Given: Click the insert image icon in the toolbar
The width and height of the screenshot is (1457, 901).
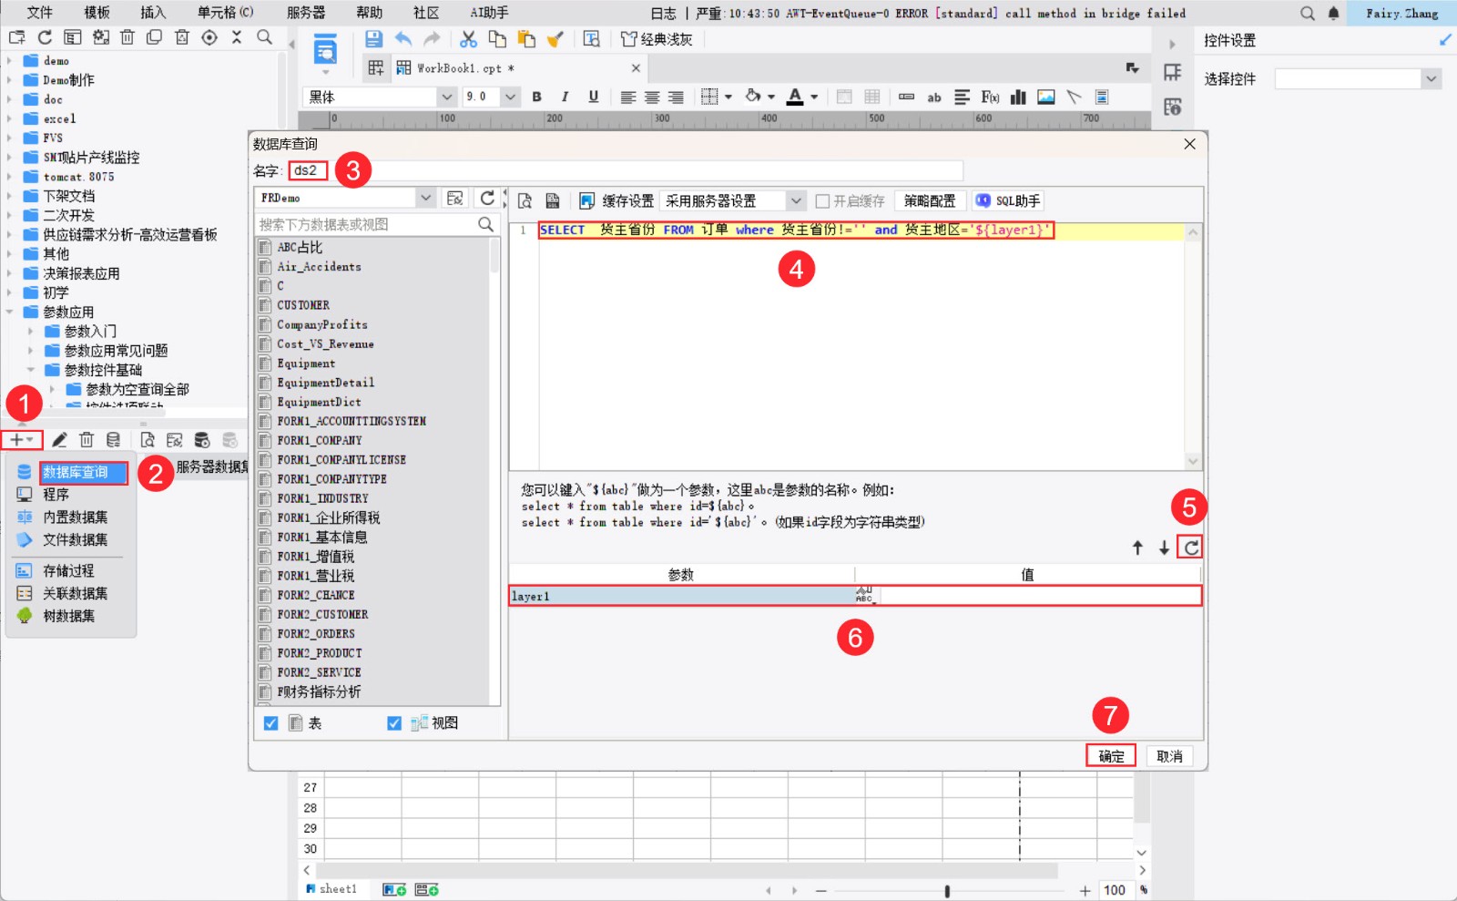Looking at the screenshot, I should [x=1046, y=97].
